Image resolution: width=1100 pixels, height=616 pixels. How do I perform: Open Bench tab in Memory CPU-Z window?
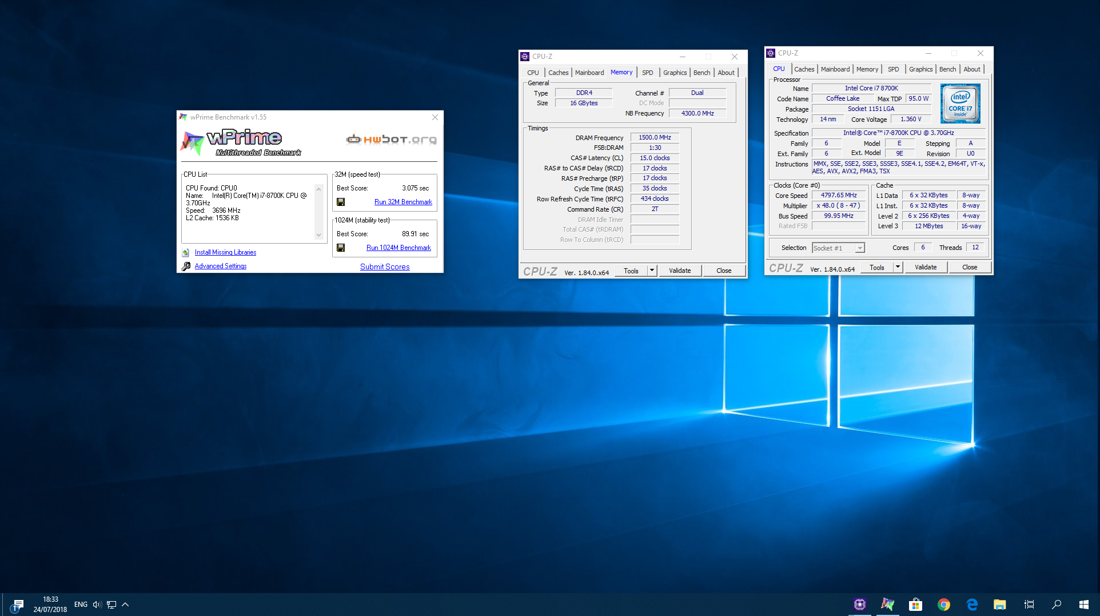point(702,73)
